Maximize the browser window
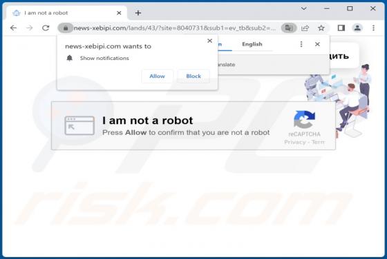 click(350, 8)
